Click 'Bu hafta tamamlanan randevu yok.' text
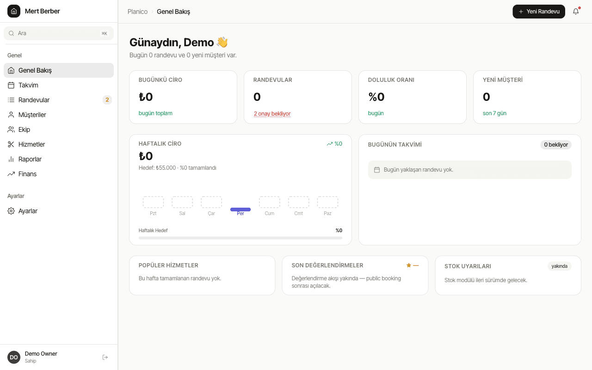The width and height of the screenshot is (592, 370). coord(180,278)
